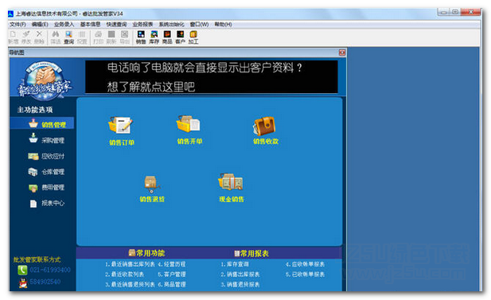Close the 导航图 navigation panel
Viewport: 491px width, 300px height.
click(342, 53)
